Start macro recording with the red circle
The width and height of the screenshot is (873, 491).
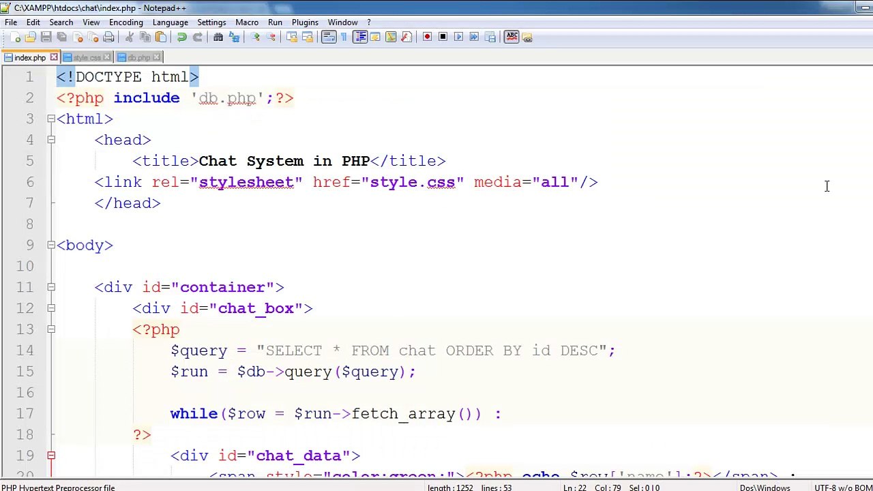coord(428,37)
